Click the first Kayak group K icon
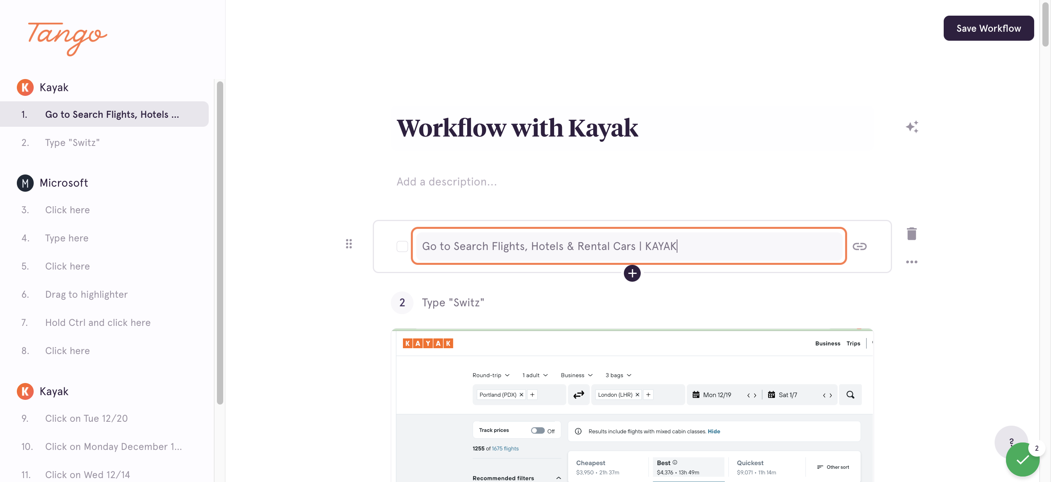The image size is (1051, 482). [25, 87]
